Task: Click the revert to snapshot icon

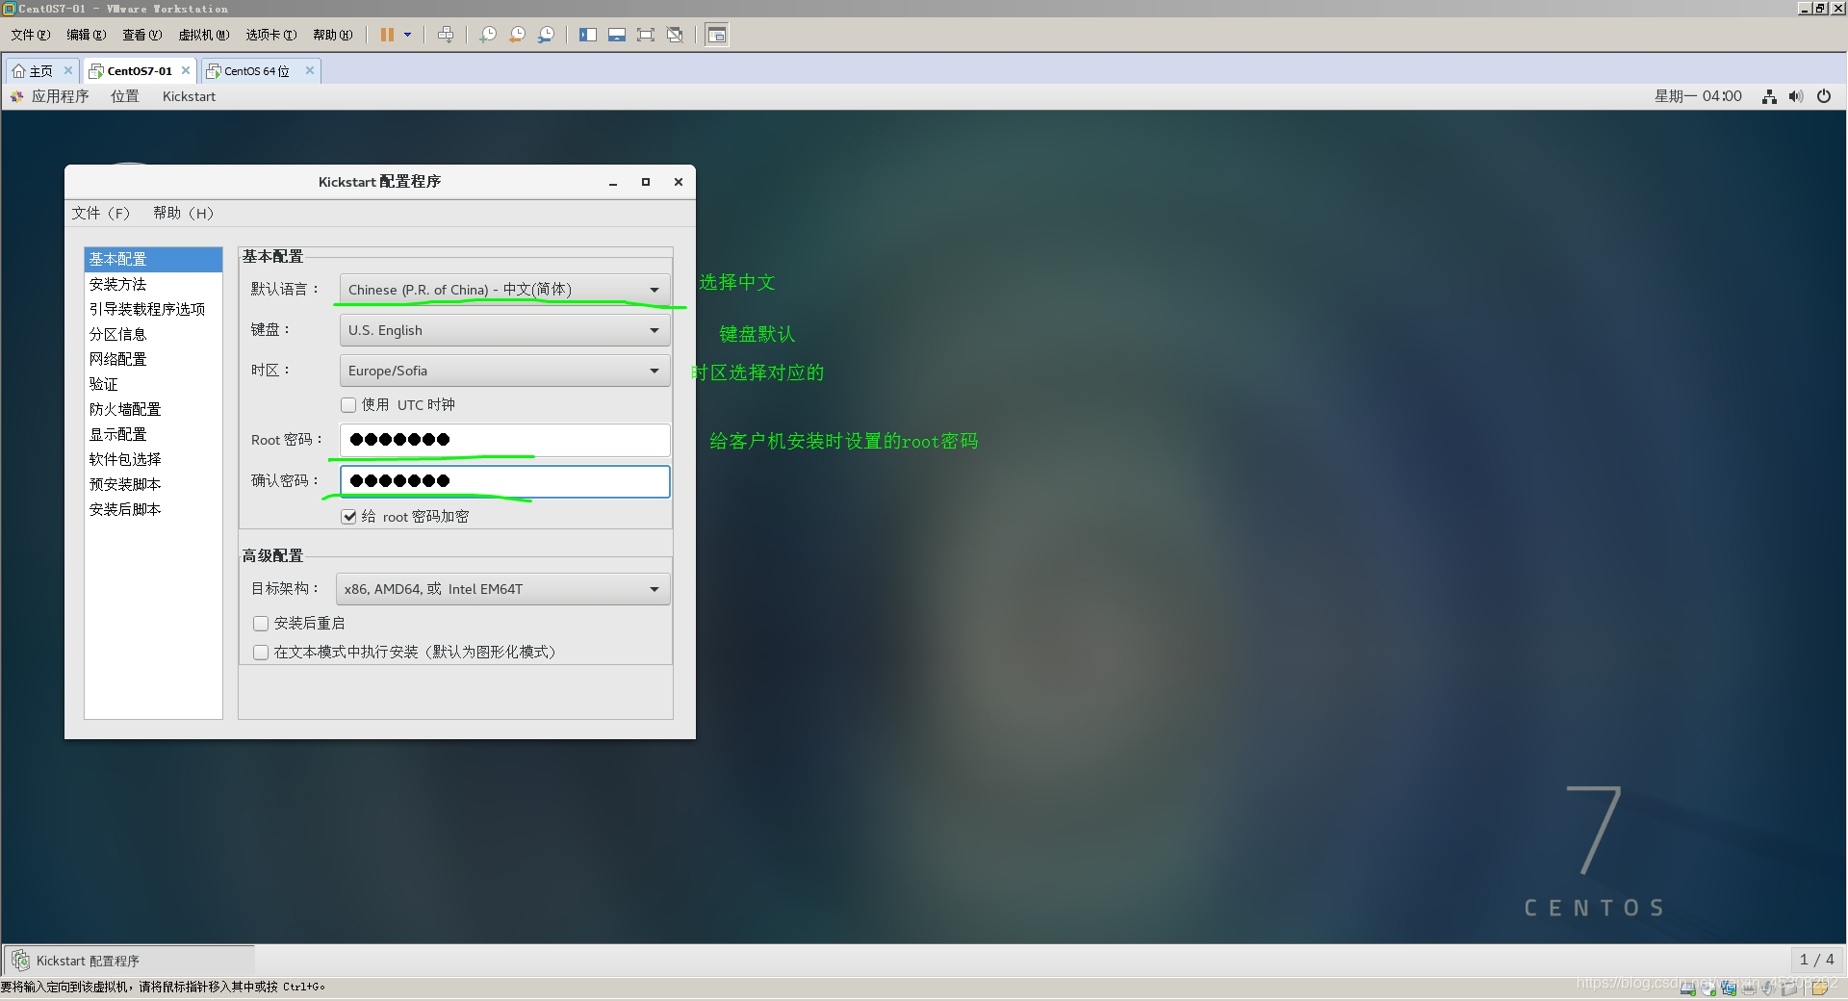Action: [517, 35]
